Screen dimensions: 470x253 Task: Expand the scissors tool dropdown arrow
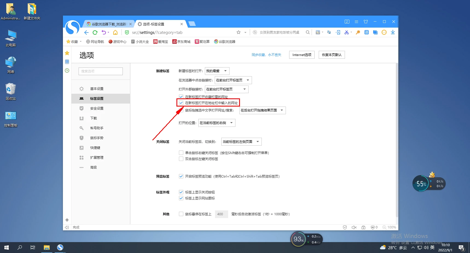click(351, 32)
